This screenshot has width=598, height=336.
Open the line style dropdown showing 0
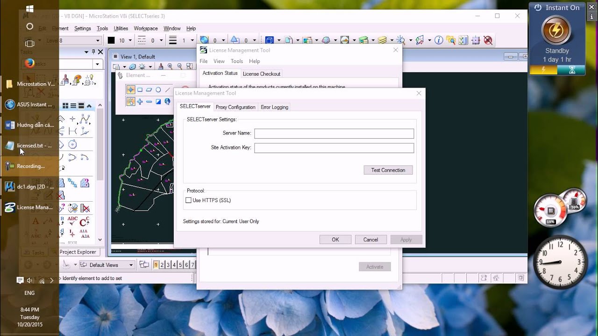point(161,41)
